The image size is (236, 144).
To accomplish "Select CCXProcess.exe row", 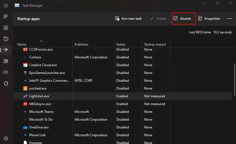I will [123, 49].
